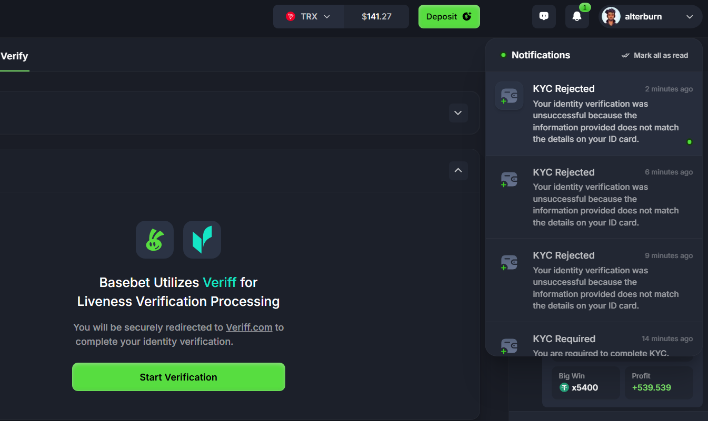Click the green Basebet rabbit logo
708x421 pixels.
click(x=155, y=240)
